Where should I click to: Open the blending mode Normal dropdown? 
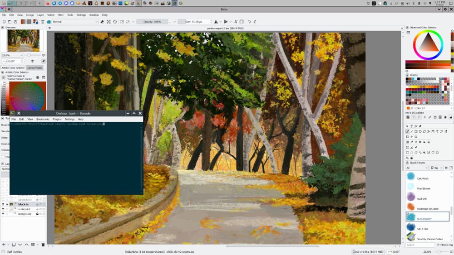(x=75, y=22)
